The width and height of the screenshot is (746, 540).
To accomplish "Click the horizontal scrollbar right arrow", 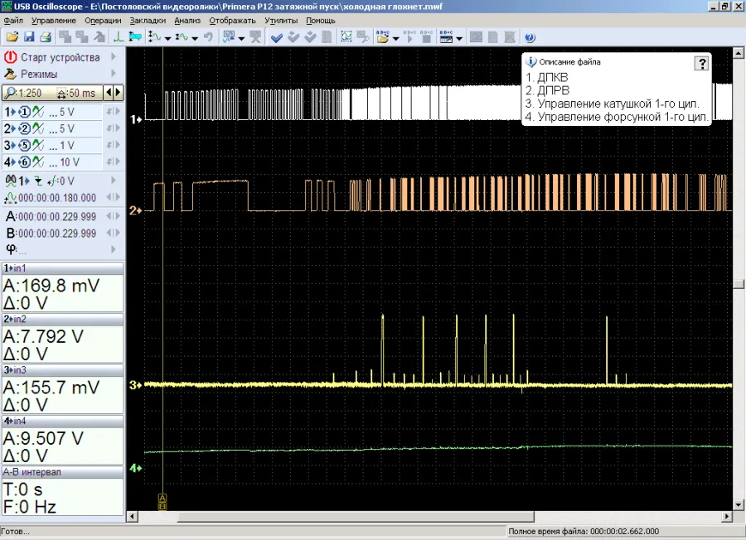I will (x=727, y=516).
